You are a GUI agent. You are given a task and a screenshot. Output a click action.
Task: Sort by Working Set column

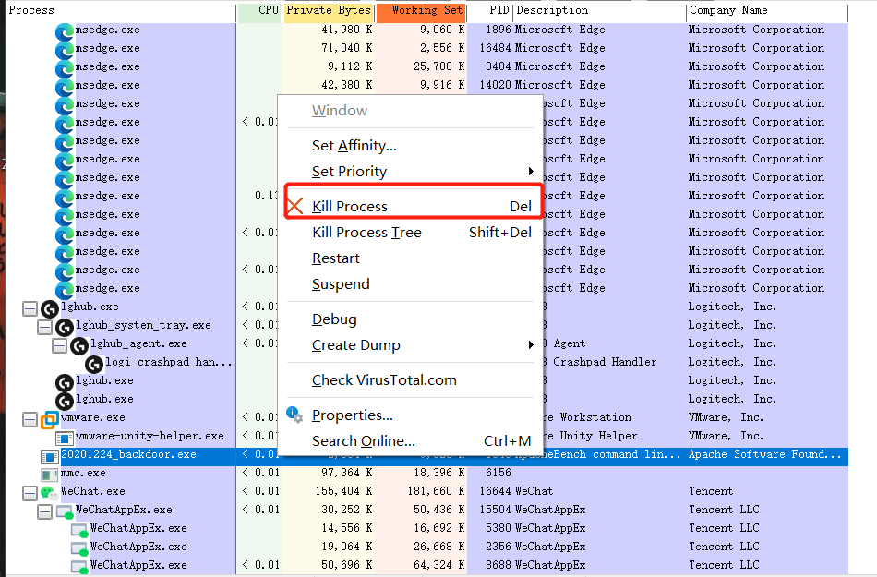(421, 11)
